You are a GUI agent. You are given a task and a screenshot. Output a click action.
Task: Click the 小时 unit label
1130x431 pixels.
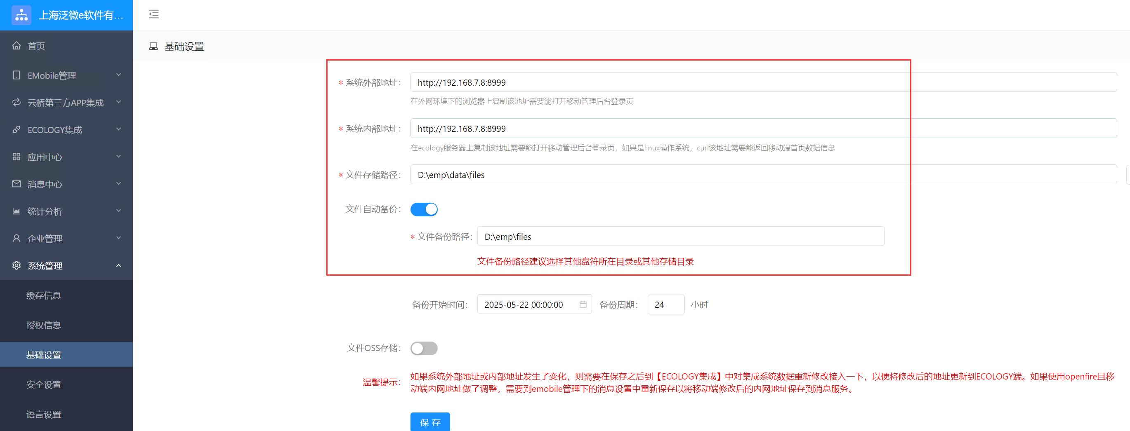pyautogui.click(x=699, y=305)
